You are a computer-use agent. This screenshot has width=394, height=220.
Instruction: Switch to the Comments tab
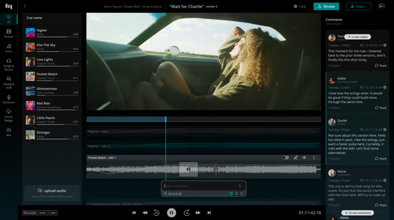334,20
